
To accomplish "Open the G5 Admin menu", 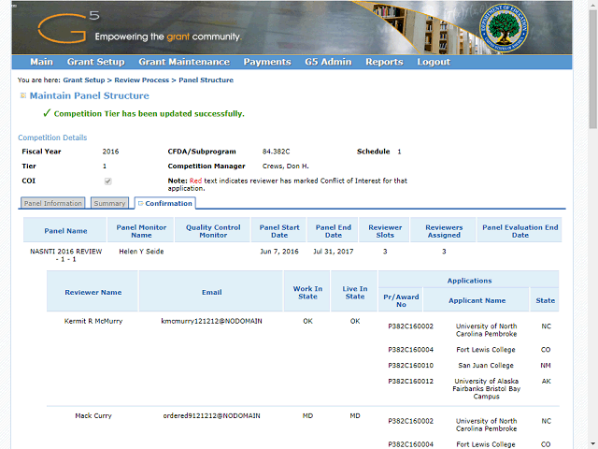I will (x=328, y=62).
